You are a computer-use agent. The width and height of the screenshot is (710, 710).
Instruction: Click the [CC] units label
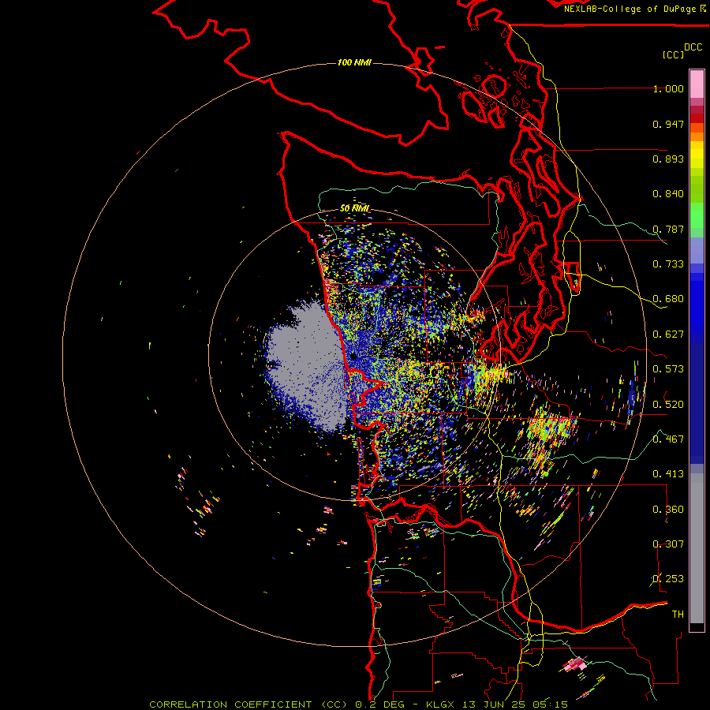tap(673, 54)
